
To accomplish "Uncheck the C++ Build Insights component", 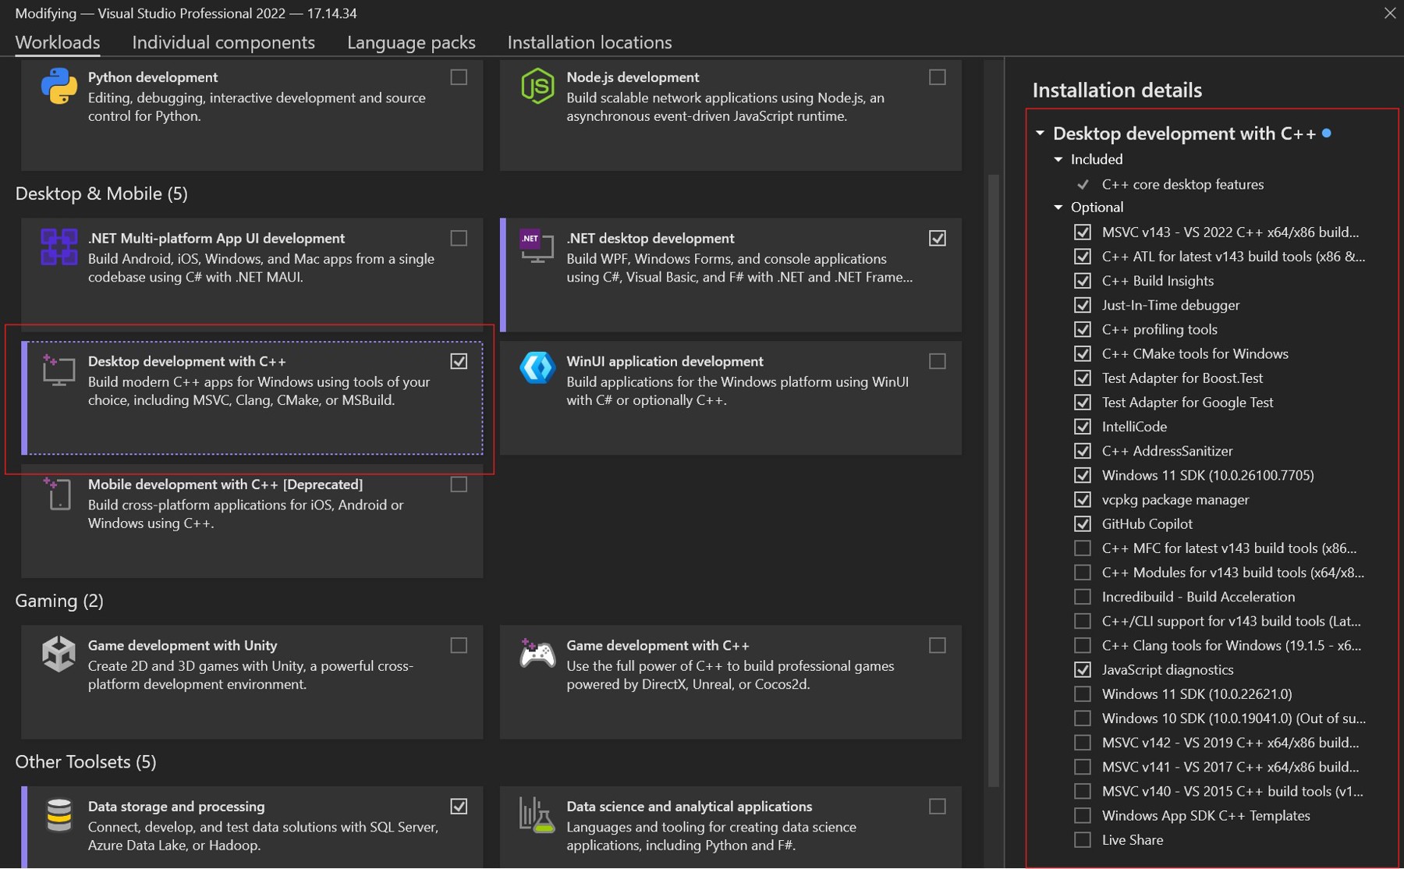I will [1083, 280].
